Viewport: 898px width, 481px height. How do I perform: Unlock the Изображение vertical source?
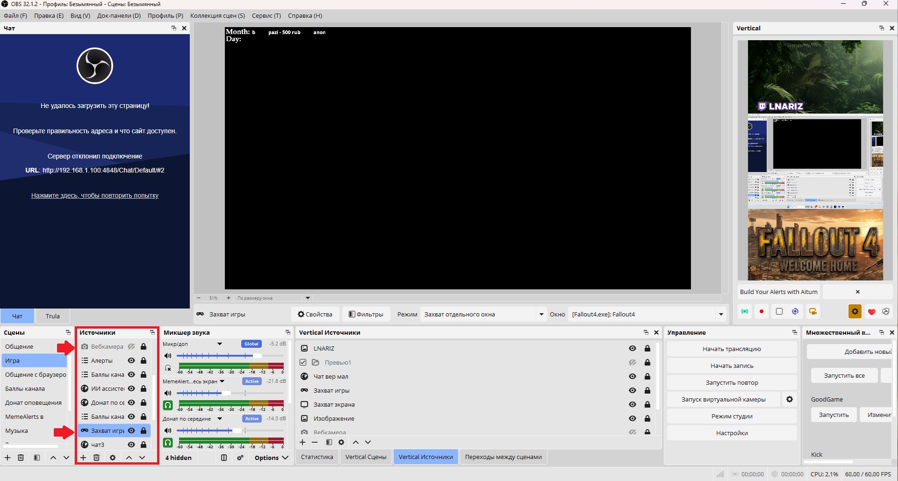pyautogui.click(x=647, y=418)
